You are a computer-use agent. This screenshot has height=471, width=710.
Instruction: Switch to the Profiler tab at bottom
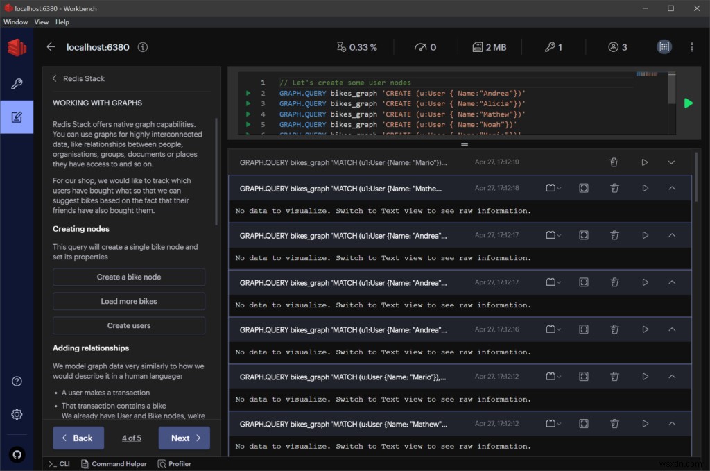[x=174, y=463]
